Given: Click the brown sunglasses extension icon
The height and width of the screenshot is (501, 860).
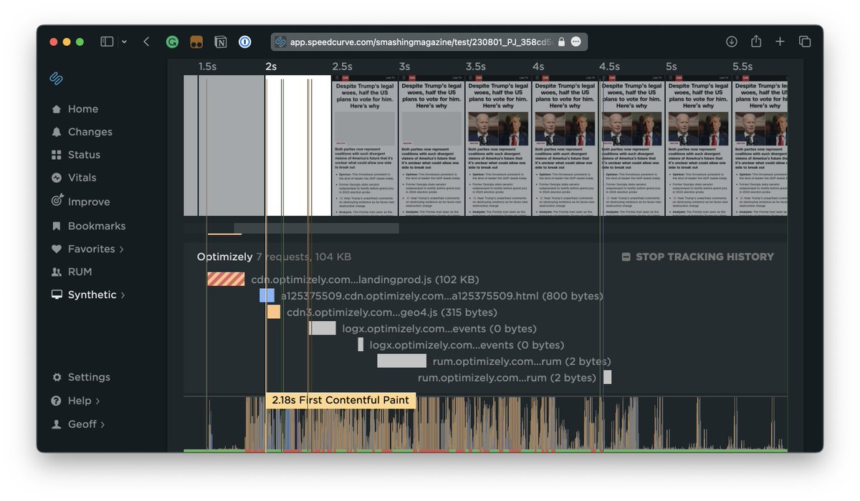Looking at the screenshot, I should pyautogui.click(x=196, y=42).
